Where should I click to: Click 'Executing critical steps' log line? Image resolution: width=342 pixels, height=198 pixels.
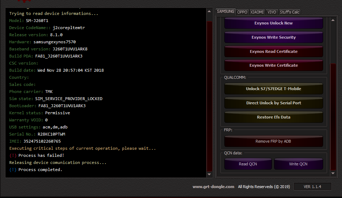click(82, 148)
